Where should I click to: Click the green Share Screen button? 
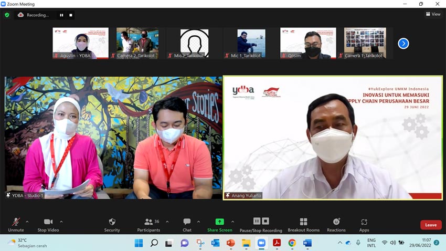tap(219, 225)
